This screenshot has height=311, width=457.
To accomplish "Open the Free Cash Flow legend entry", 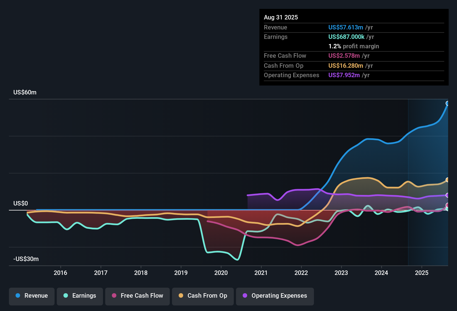I will tap(137, 296).
